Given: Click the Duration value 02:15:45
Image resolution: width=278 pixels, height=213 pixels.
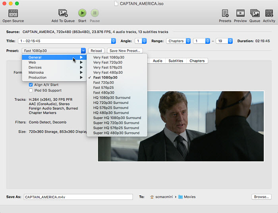Looking at the screenshot, I should pyautogui.click(x=263, y=41).
